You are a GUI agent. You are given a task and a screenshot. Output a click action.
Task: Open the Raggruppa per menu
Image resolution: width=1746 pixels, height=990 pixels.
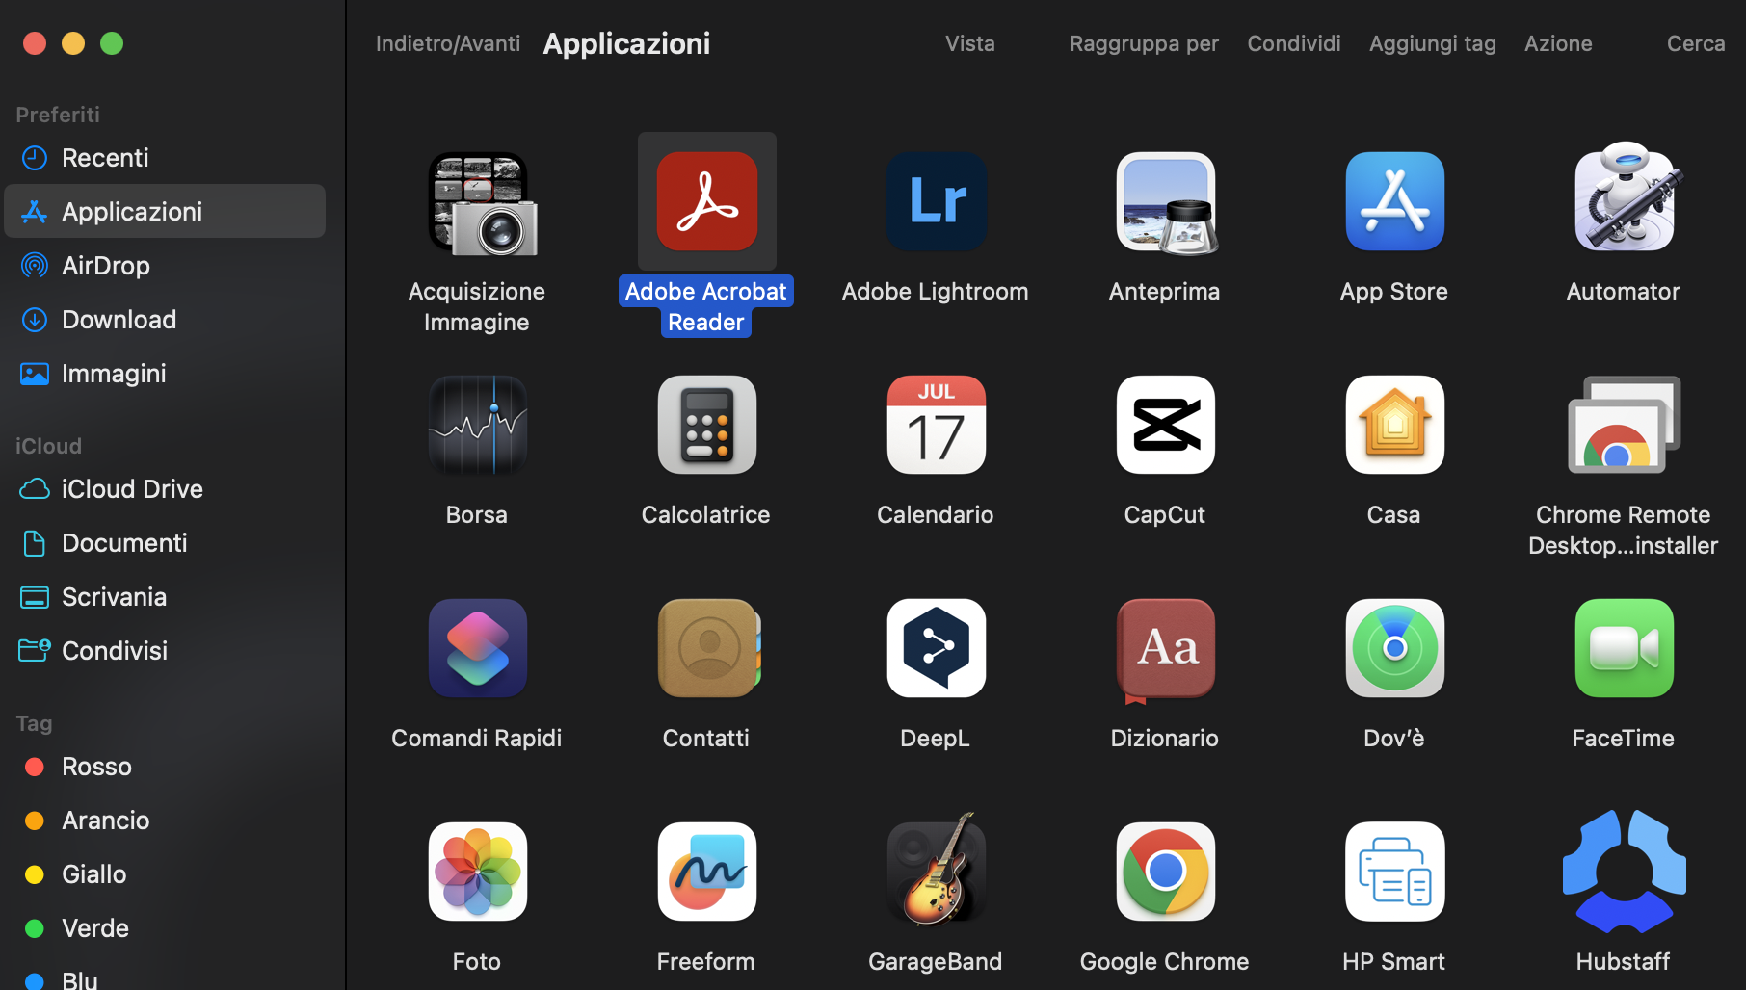(x=1144, y=43)
